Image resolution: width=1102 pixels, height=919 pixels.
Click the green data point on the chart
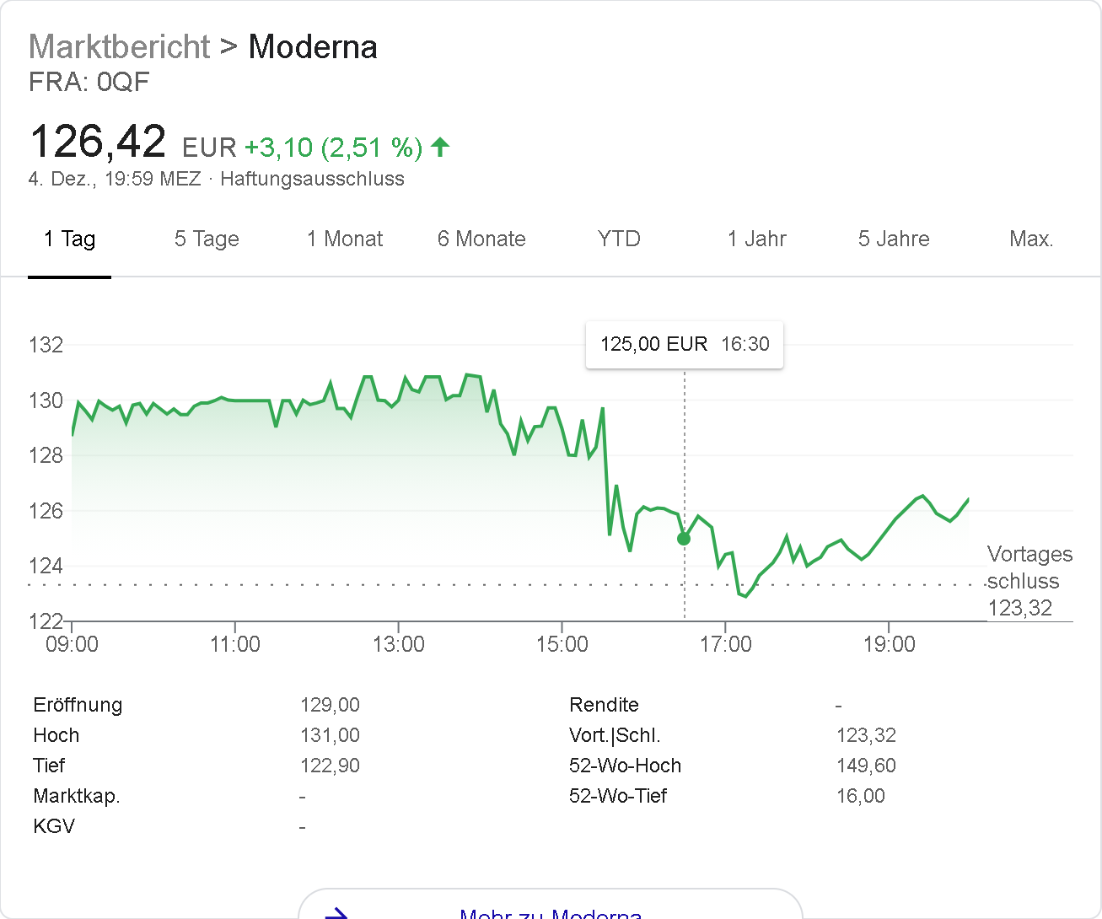point(684,539)
